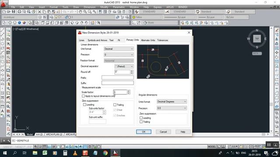Open the Unit format Decimal dropdown
Screen dimensions: 280x157
119,49
